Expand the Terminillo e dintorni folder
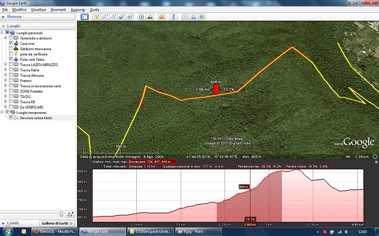379x236 pixels. coord(5,38)
